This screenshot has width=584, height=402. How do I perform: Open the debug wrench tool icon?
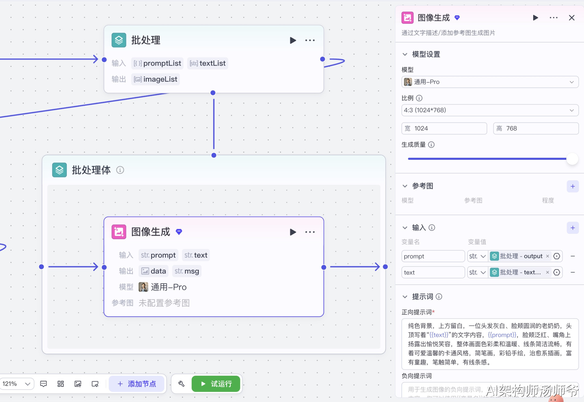point(181,384)
